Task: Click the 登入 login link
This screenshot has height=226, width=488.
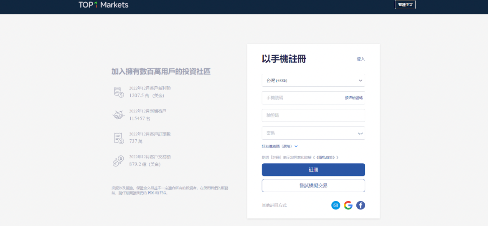Action: [361, 59]
